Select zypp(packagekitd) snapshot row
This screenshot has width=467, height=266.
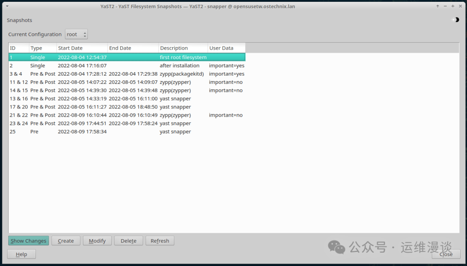(x=127, y=74)
